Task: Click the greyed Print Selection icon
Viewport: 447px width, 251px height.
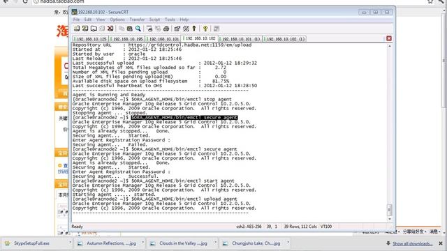Action: coord(158,29)
